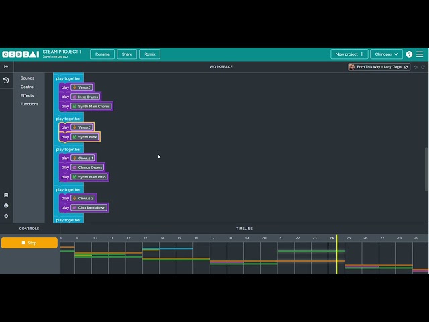This screenshot has height=322, width=429.
Task: Click the drum icon on Clap Breakdown block
Action: pyautogui.click(x=74, y=207)
